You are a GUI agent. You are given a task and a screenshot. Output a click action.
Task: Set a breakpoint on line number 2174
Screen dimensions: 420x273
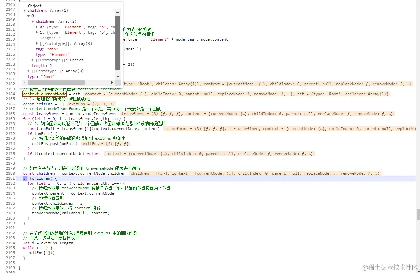10,144
